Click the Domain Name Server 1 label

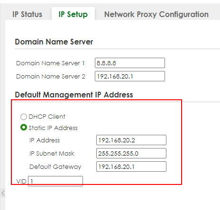coord(50,63)
